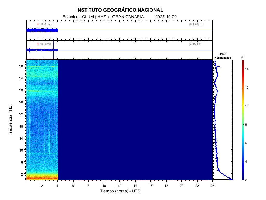Click the large spike in the 4-15 Hz waveform
Image resolution: width=266 pixels, height=200 pixels.
click(x=53, y=49)
